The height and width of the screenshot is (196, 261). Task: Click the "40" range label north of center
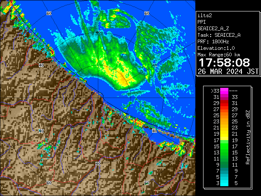click(98, 32)
